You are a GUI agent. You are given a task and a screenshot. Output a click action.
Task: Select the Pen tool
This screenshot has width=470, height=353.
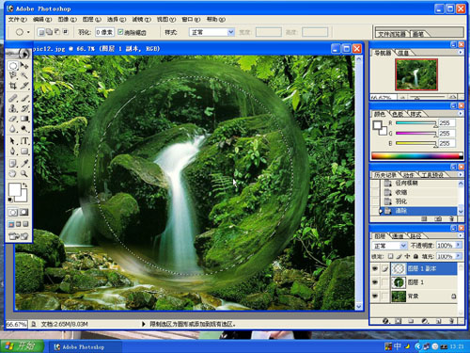(13, 152)
